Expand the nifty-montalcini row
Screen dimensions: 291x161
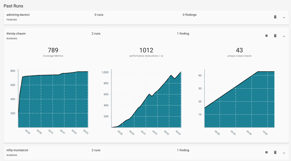click(284, 153)
